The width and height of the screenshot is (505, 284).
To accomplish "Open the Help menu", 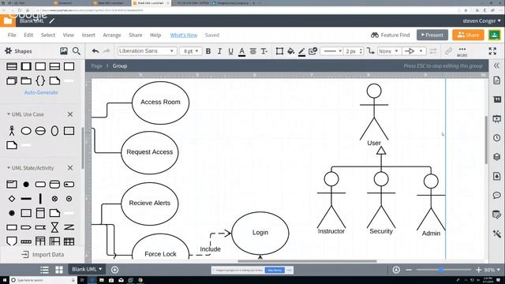I will (x=155, y=35).
